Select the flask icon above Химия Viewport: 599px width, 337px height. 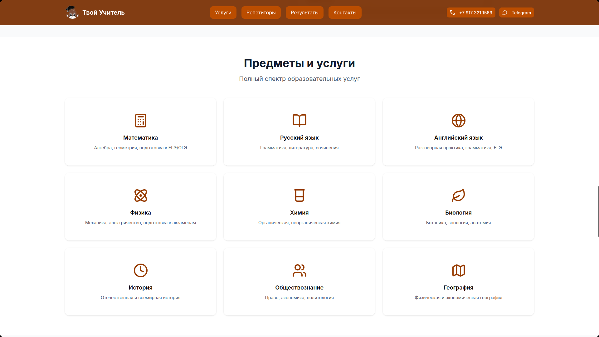coord(299,196)
